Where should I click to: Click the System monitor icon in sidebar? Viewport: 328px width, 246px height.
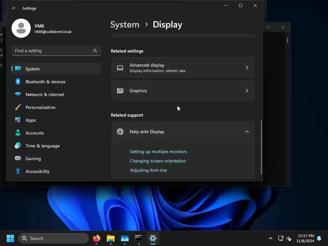[18, 69]
